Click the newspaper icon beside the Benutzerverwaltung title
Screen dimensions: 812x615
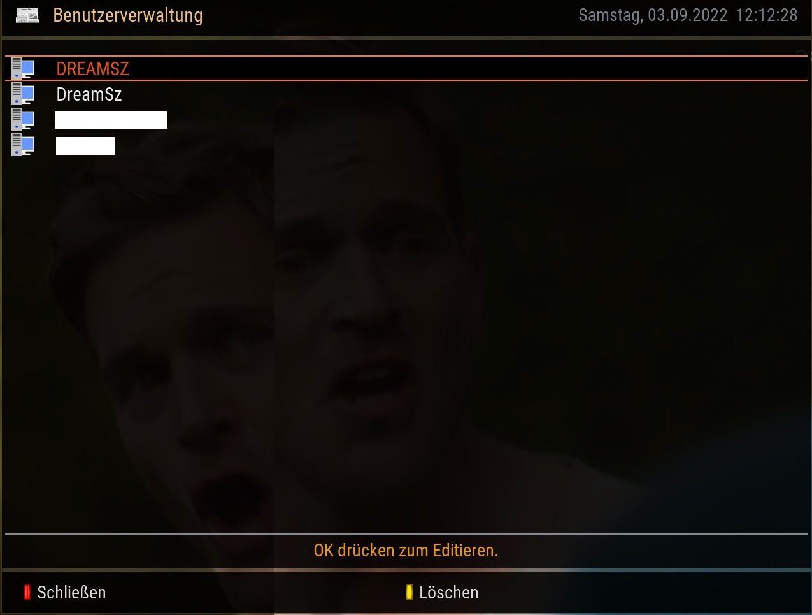(x=27, y=15)
